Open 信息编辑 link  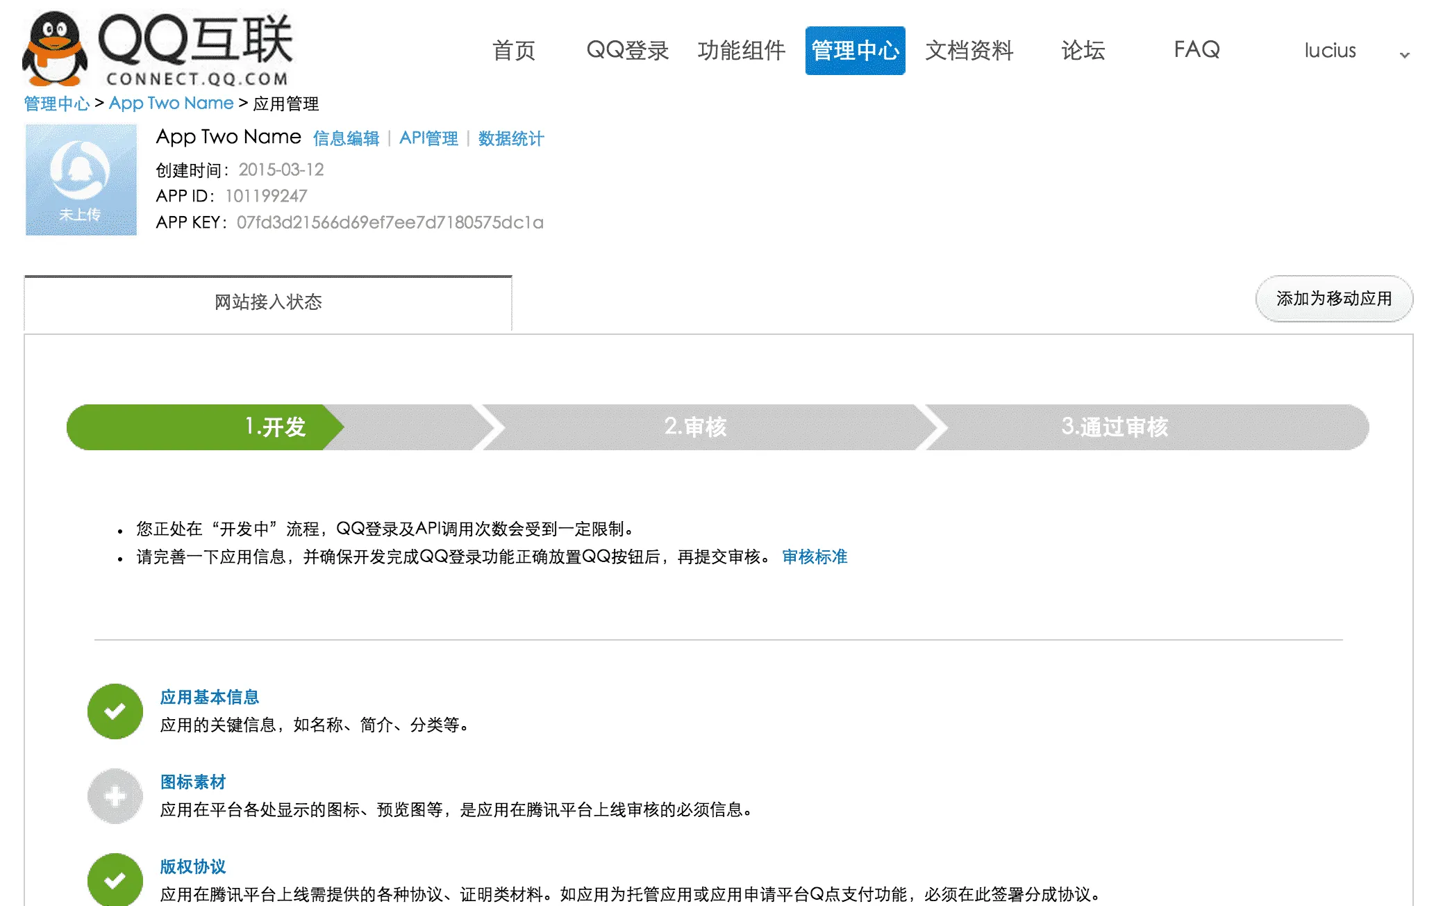pyautogui.click(x=346, y=138)
